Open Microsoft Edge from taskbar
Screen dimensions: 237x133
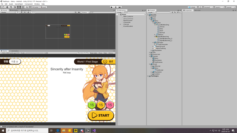click(58, 130)
